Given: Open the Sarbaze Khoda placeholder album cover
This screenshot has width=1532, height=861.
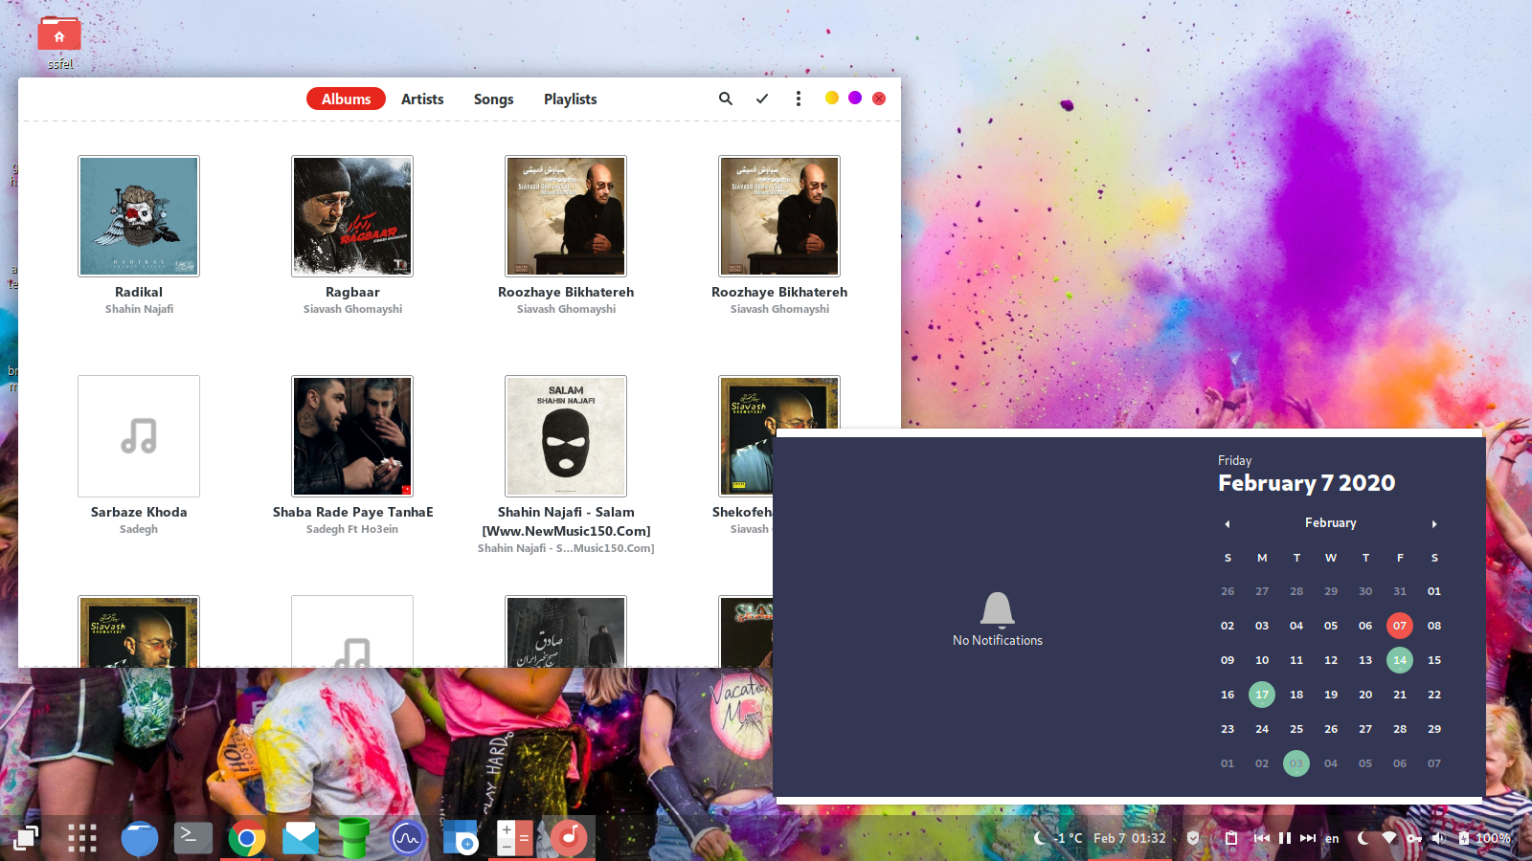Looking at the screenshot, I should 139,436.
